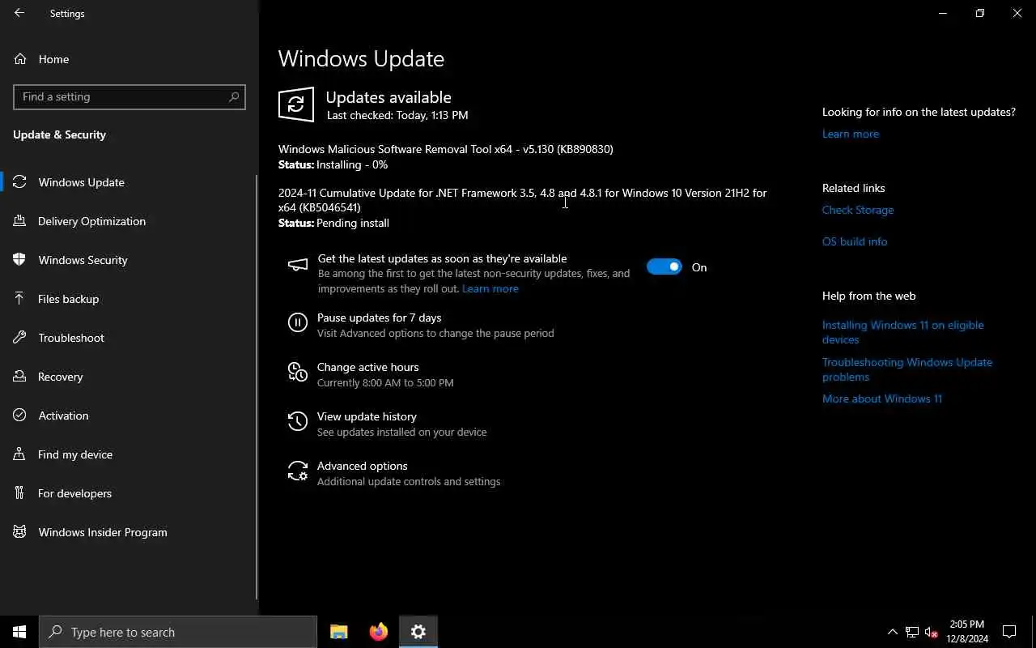The height and width of the screenshot is (648, 1036).
Task: Open the Windows Start menu
Action: click(19, 632)
